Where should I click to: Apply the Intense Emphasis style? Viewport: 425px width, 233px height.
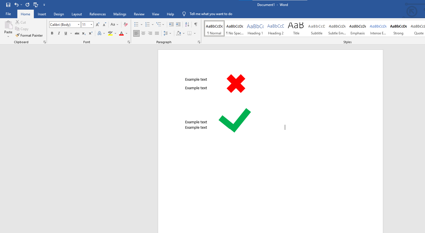tap(378, 28)
